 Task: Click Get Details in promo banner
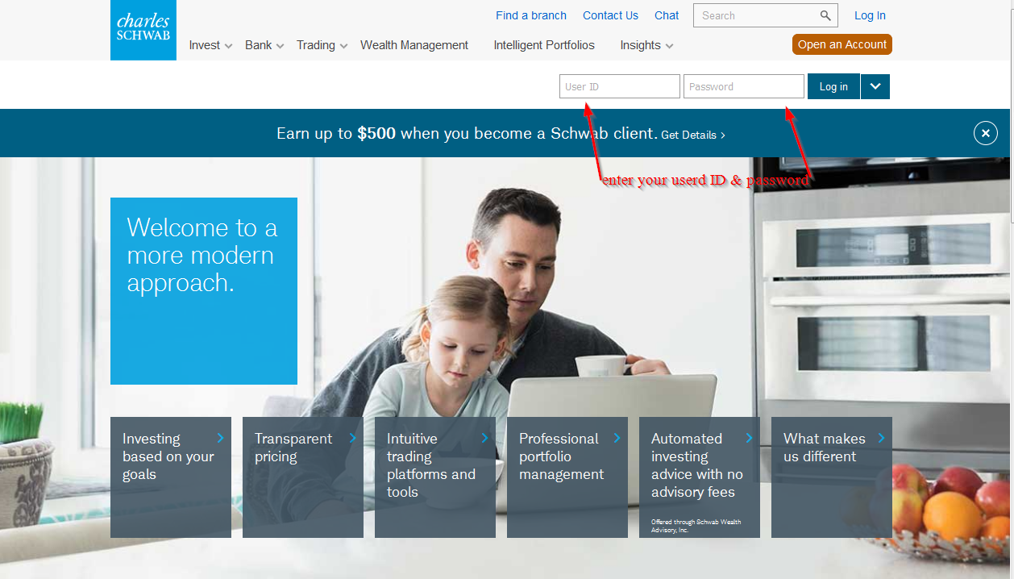(x=693, y=135)
